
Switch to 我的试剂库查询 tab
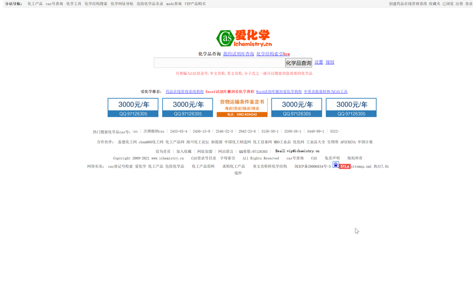pos(238,54)
